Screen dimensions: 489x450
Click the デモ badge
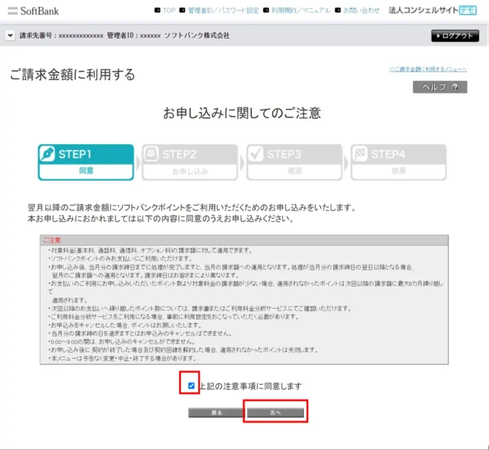pyautogui.click(x=468, y=10)
